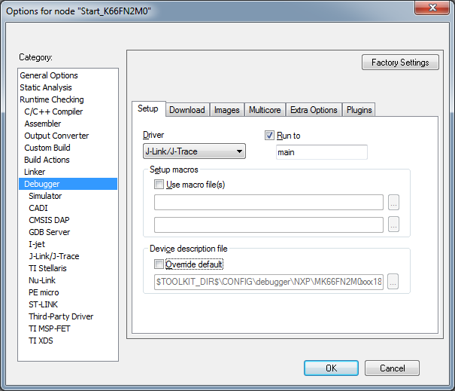Click the Run to main text field
This screenshot has width=455, height=391.
pyautogui.click(x=321, y=152)
